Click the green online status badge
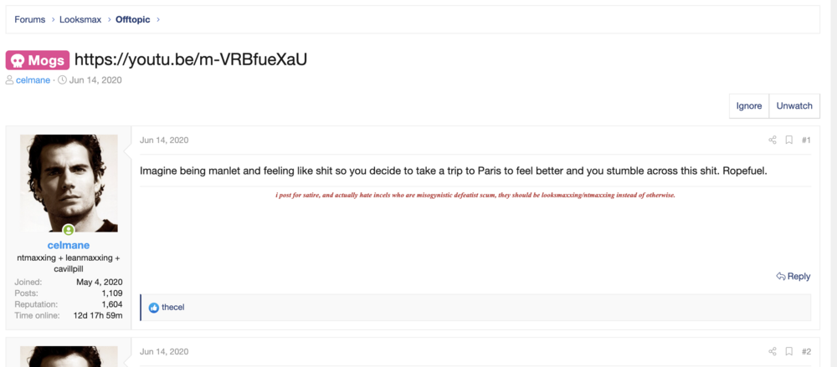Viewport: 837px width, 367px height. click(x=69, y=231)
